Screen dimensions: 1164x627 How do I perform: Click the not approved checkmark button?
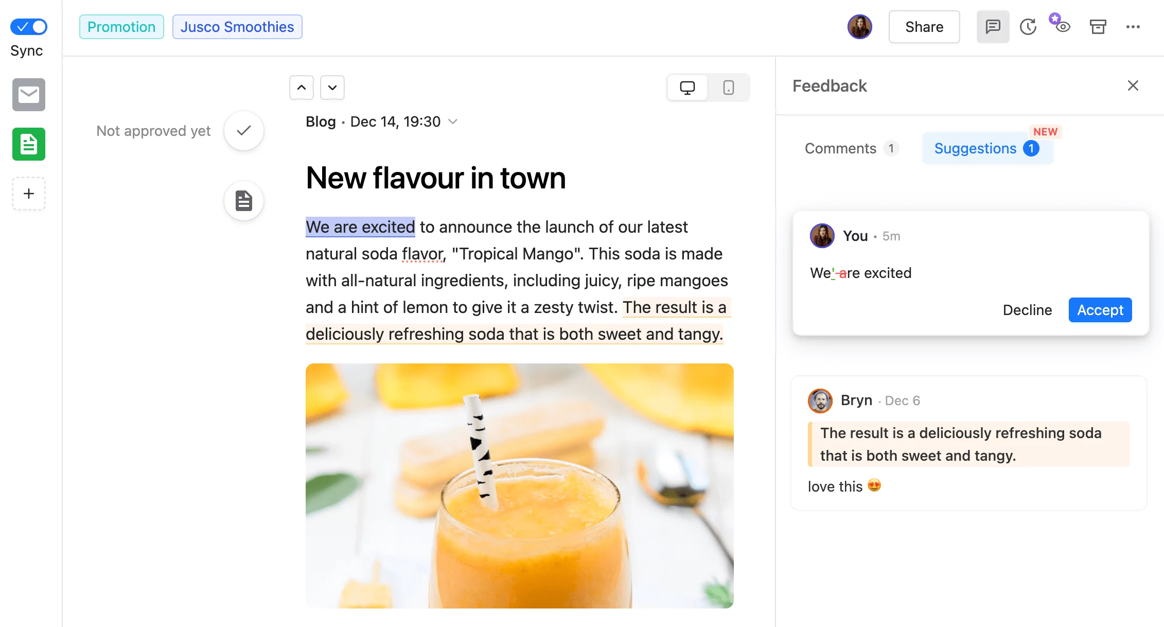245,131
